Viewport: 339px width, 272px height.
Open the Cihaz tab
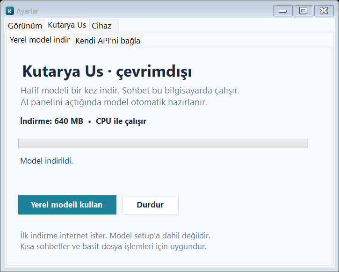(104, 26)
